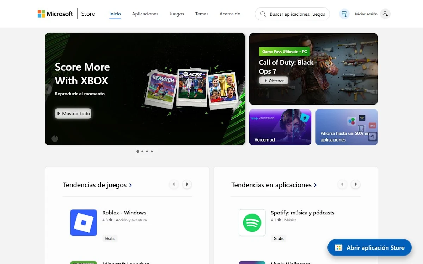This screenshot has height=264, width=423.
Task: Previous page of Tendencias de juegos
Action: (x=174, y=184)
